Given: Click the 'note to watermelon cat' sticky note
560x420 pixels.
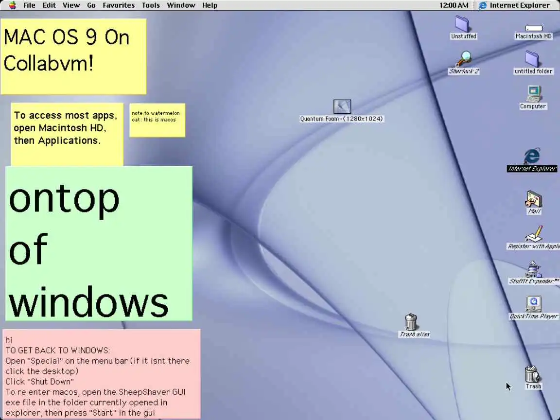Looking at the screenshot, I should point(157,121).
